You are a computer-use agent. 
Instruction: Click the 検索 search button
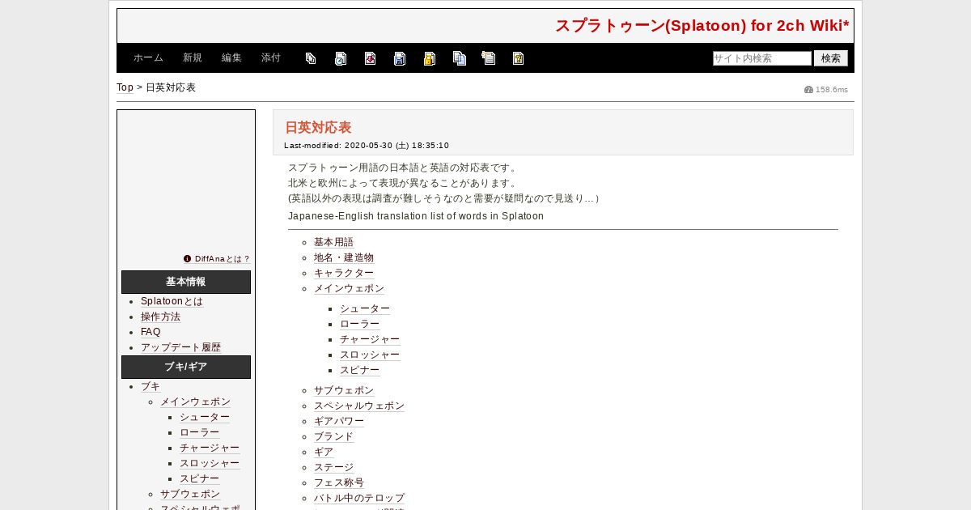coord(831,58)
